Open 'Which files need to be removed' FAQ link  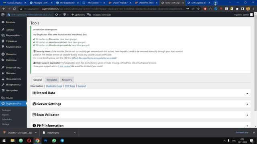(94, 58)
